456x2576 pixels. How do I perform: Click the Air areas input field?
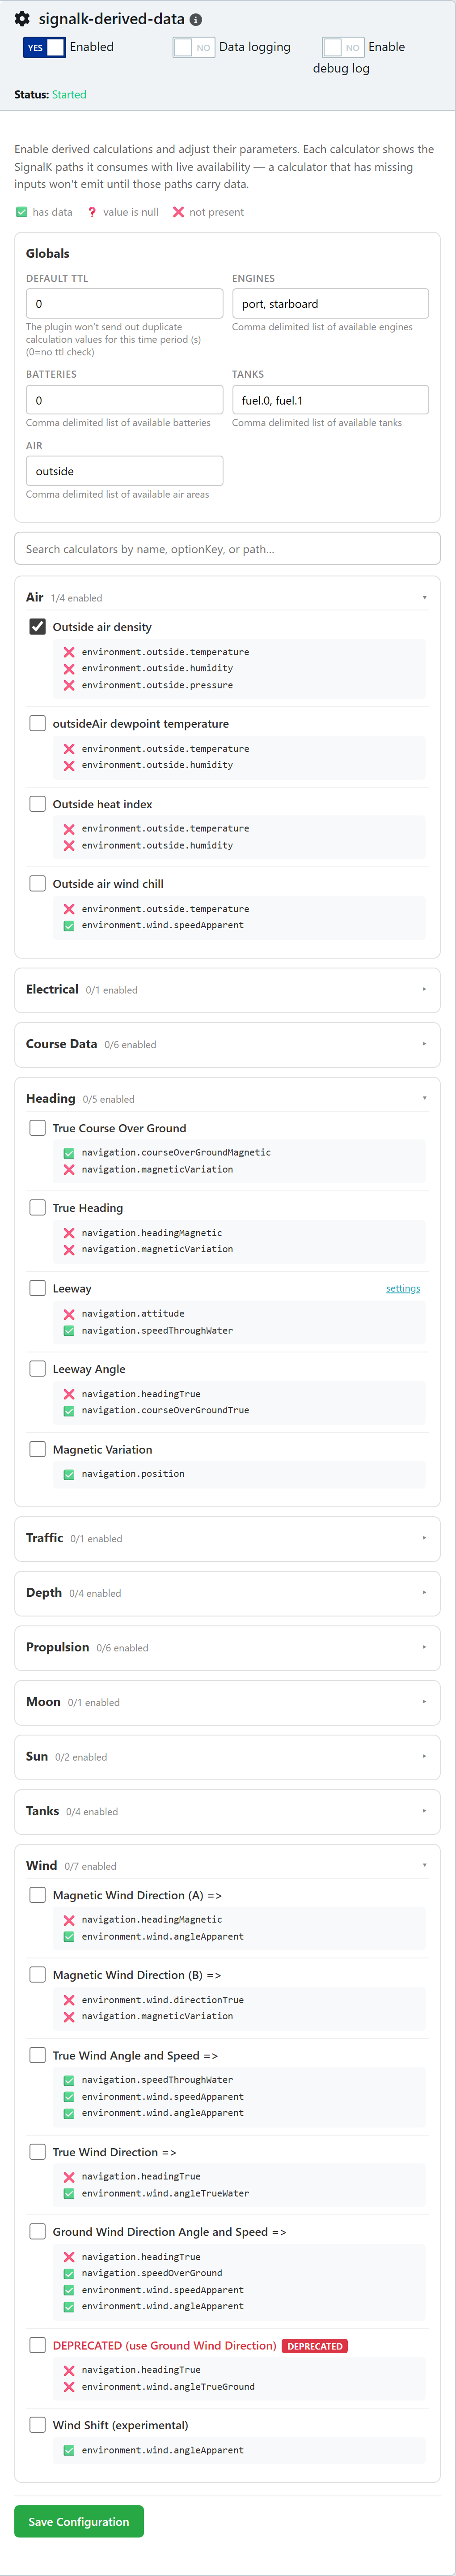[124, 471]
